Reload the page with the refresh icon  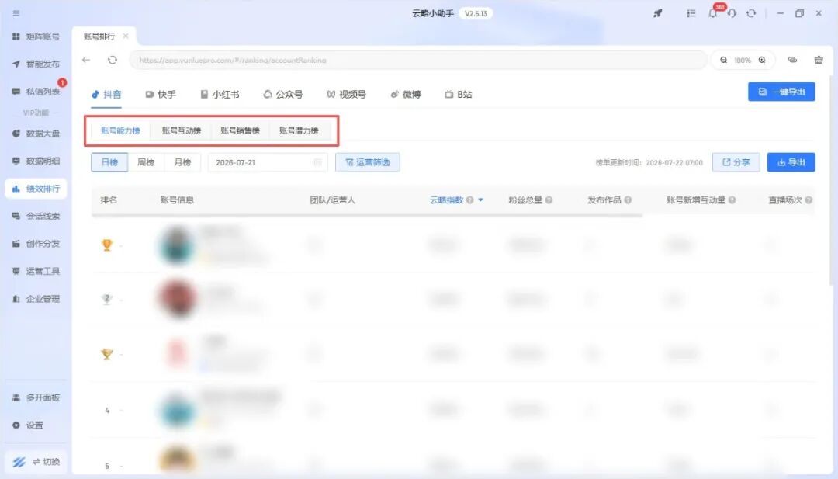113,60
